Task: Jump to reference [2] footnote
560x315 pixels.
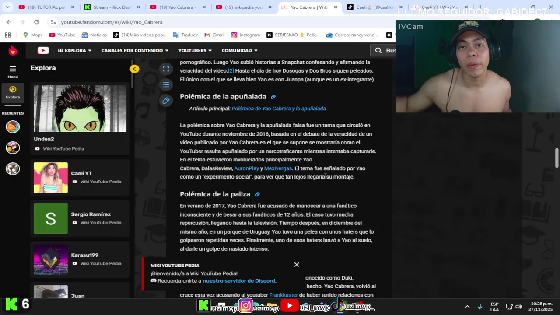Action: click(x=231, y=71)
